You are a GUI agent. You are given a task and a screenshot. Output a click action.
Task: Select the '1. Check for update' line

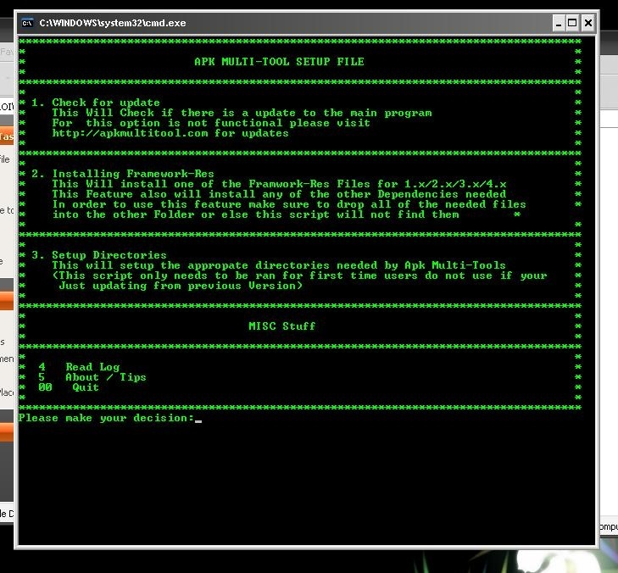pos(96,103)
